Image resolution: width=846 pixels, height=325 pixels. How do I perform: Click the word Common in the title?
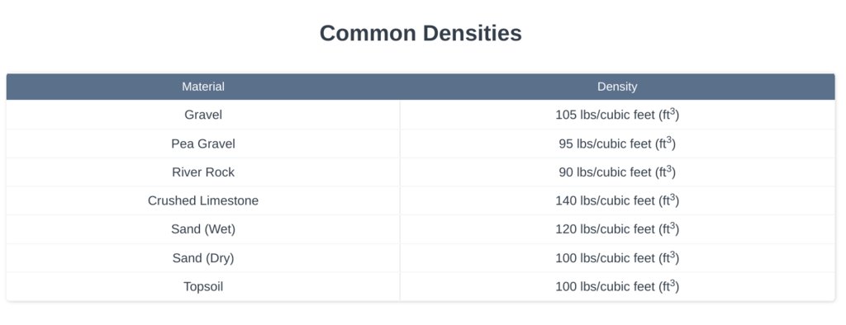click(x=368, y=33)
